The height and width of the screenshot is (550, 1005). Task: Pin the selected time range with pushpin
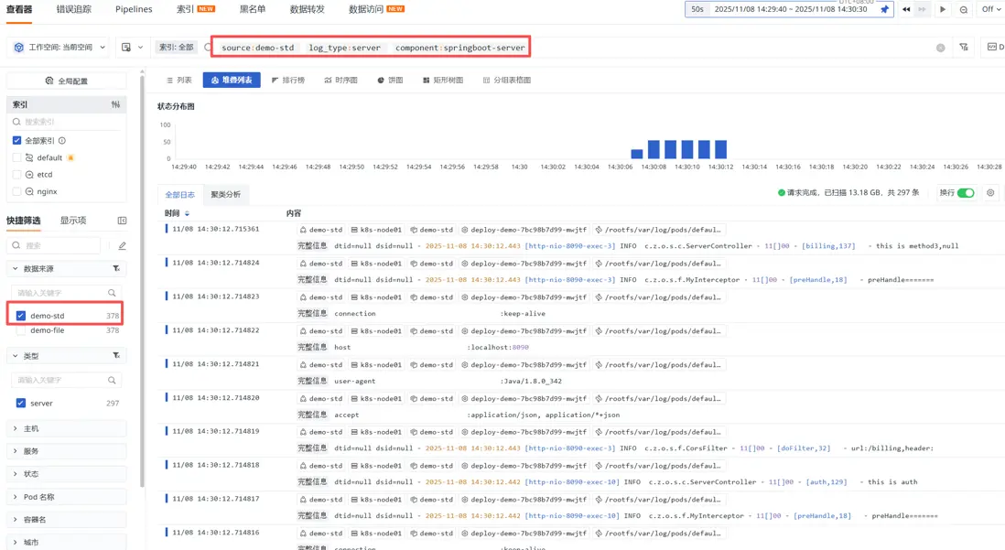[x=884, y=10]
